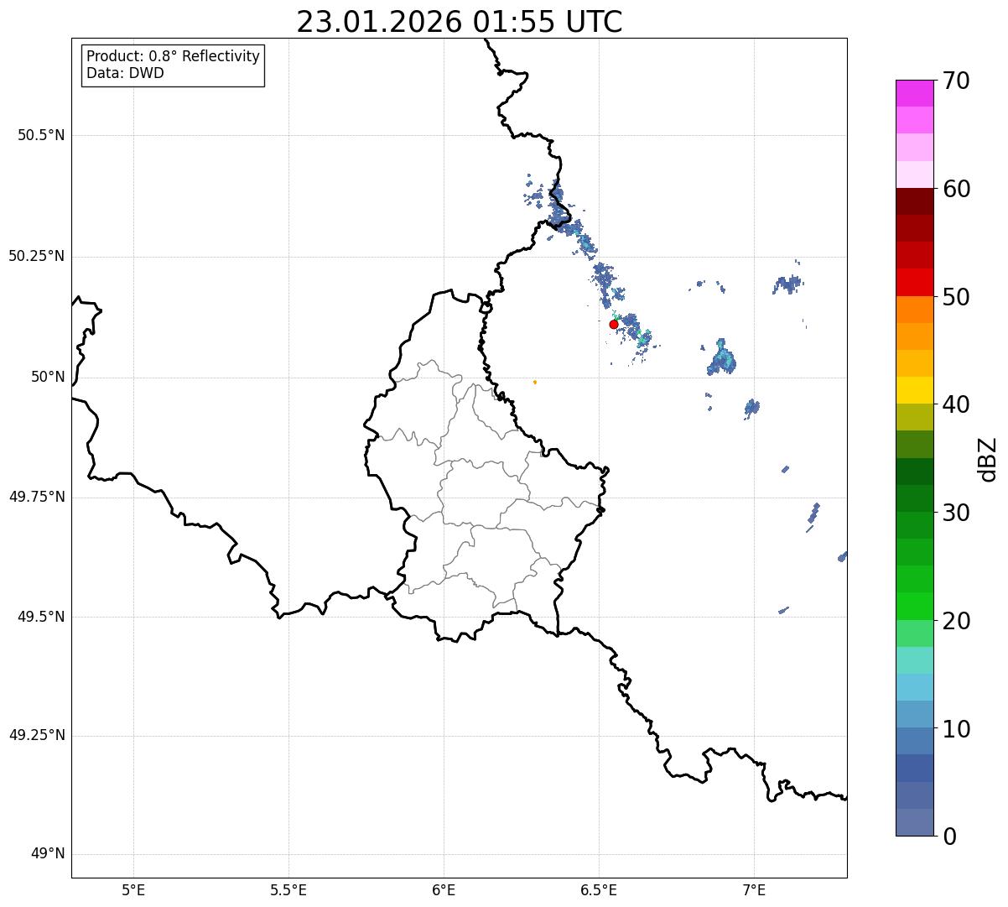Click the colorbar tick label 60
Viewport: 1008px width, 907px height.
[956, 189]
